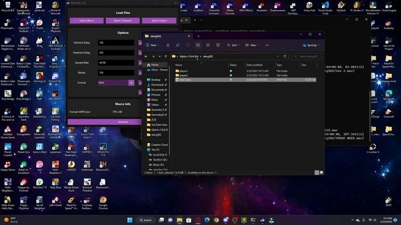The image size is (401, 225).
Task: Open File Explorer from taskbar
Action: [x=180, y=220]
